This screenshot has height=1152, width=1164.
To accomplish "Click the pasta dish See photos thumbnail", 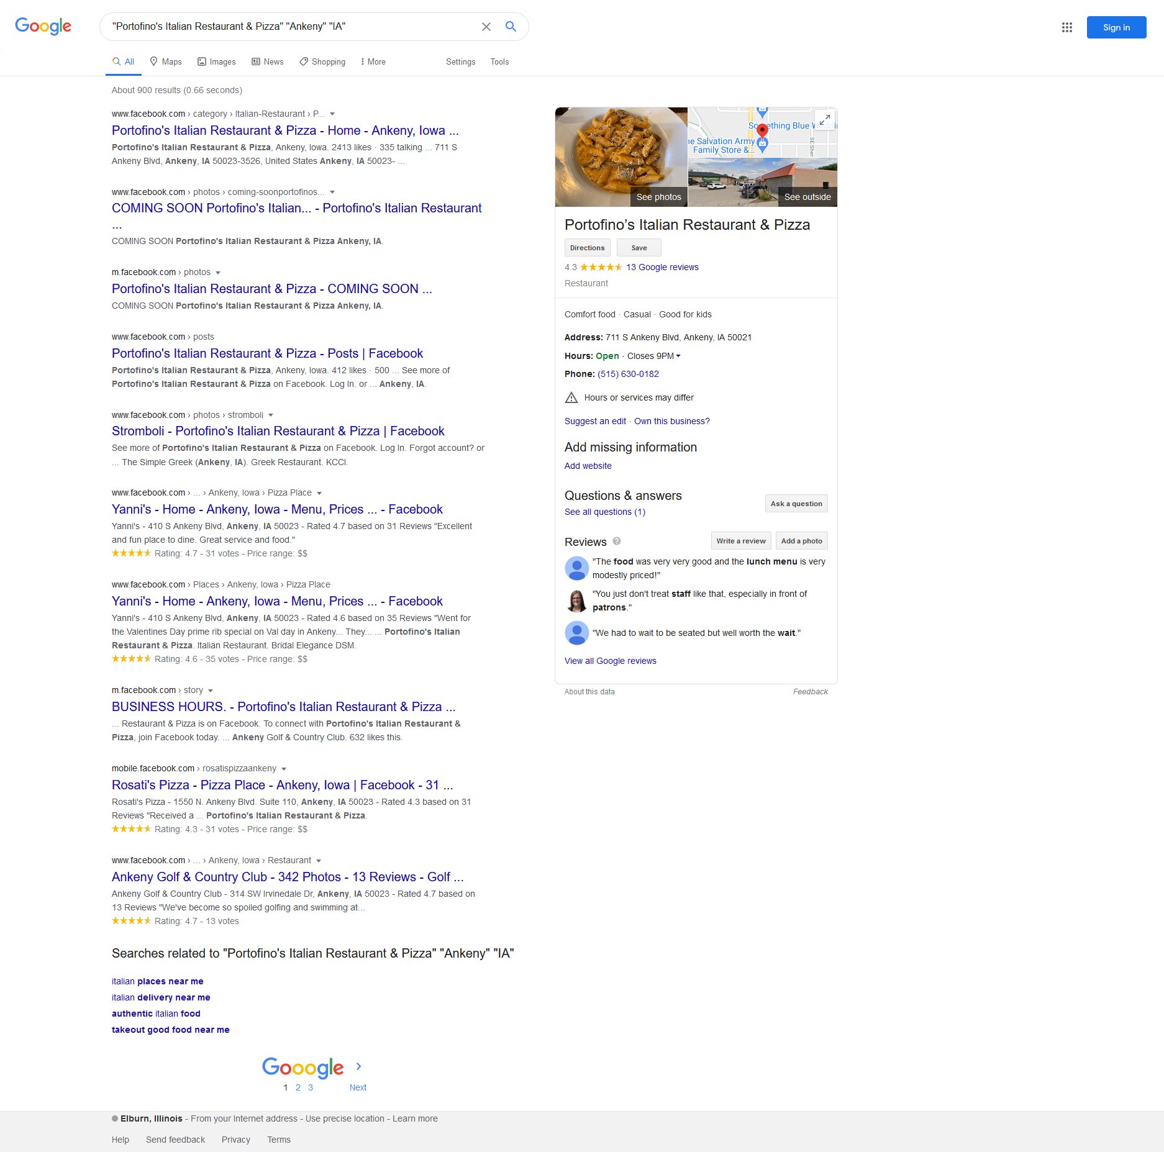I will tap(621, 157).
